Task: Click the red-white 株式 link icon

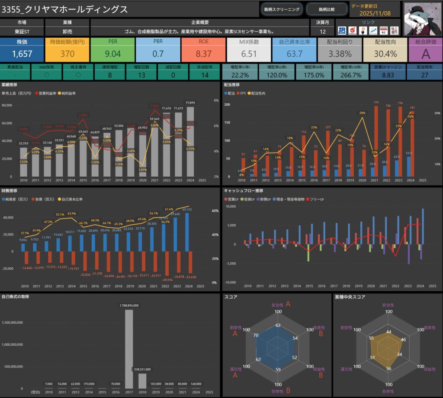Action: click(383, 31)
